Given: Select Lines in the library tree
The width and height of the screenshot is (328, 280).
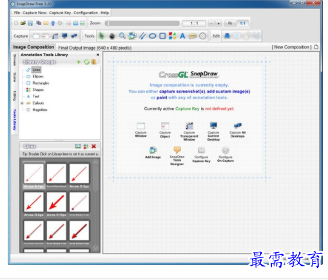Looking at the screenshot, I should click(36, 70).
